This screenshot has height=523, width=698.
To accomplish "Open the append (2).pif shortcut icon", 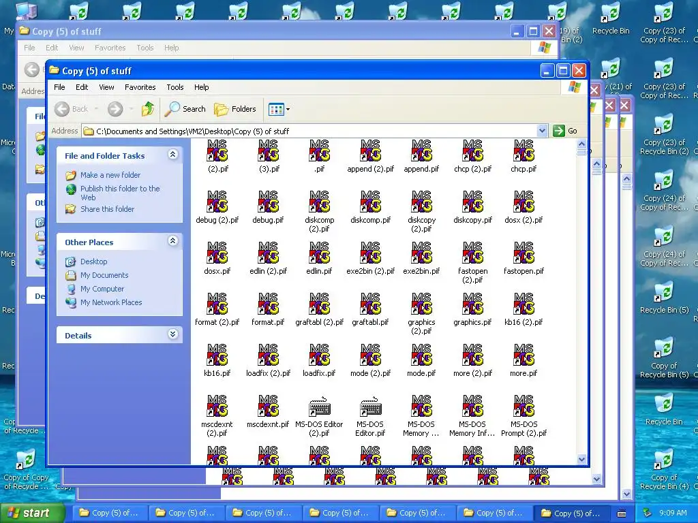I will pos(370,150).
